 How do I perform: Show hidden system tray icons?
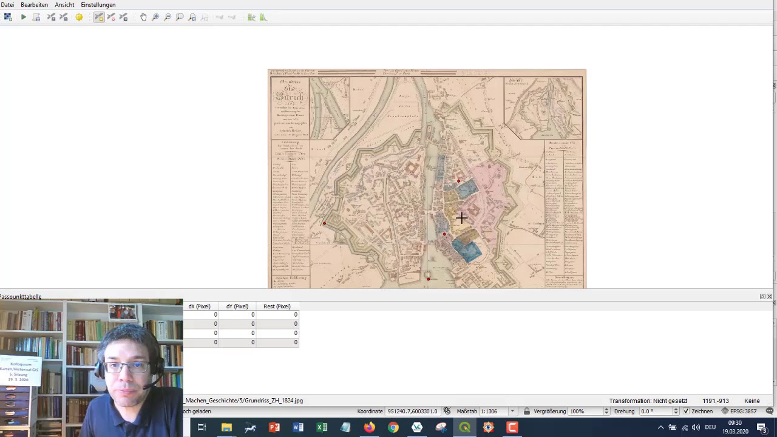pyautogui.click(x=660, y=427)
